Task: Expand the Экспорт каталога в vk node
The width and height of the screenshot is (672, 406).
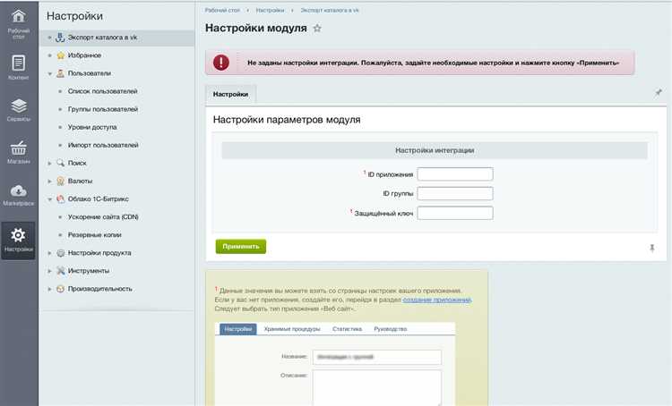Action: 49,38
